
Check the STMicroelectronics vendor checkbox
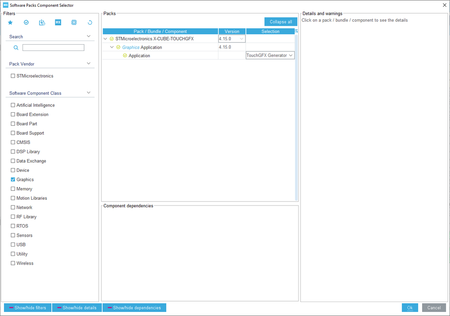(x=13, y=76)
